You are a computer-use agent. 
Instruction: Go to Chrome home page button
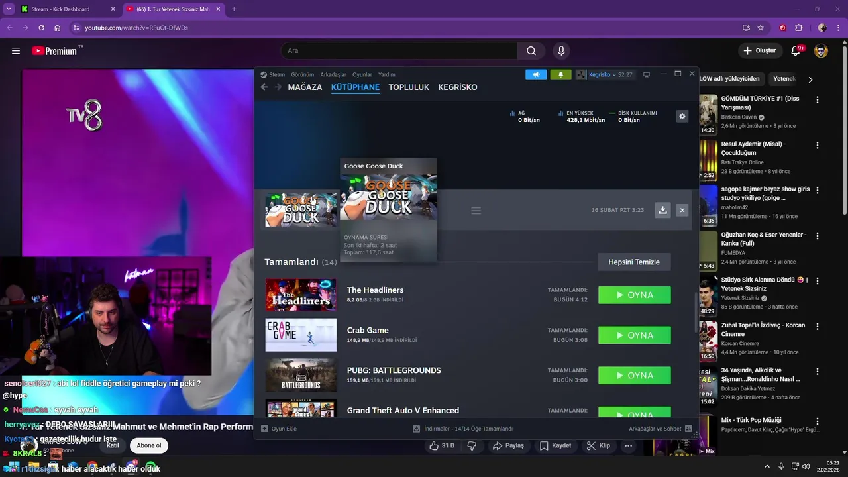[58, 28]
